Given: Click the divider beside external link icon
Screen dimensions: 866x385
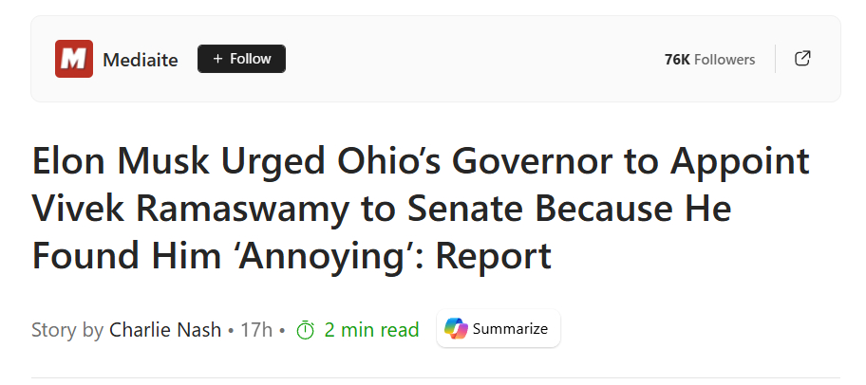Looking at the screenshot, I should tap(776, 59).
